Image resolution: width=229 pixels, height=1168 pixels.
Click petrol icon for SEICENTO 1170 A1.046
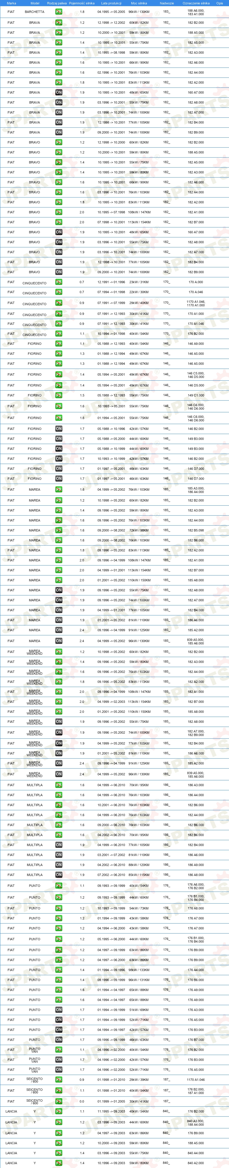59,1080
